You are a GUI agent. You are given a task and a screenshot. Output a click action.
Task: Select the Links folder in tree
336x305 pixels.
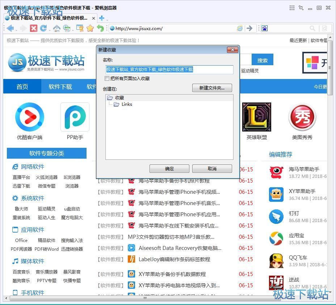click(x=127, y=104)
